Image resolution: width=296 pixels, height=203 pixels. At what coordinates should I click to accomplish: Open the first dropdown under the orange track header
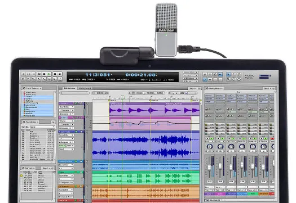pos(66,190)
